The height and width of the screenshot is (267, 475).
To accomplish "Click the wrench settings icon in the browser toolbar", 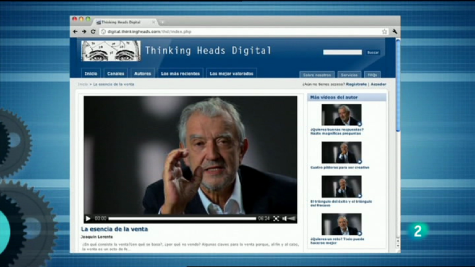I will point(394,31).
